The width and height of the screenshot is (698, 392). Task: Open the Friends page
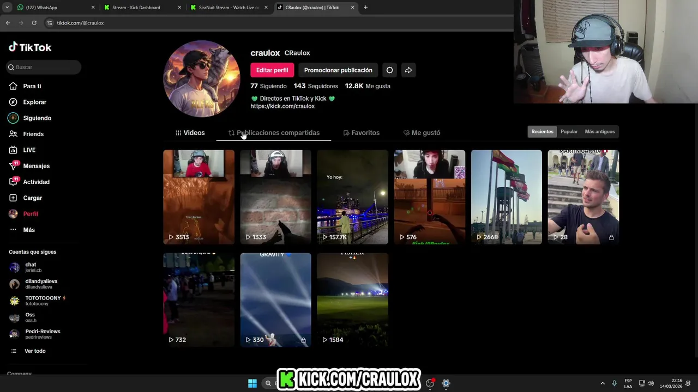pyautogui.click(x=33, y=134)
